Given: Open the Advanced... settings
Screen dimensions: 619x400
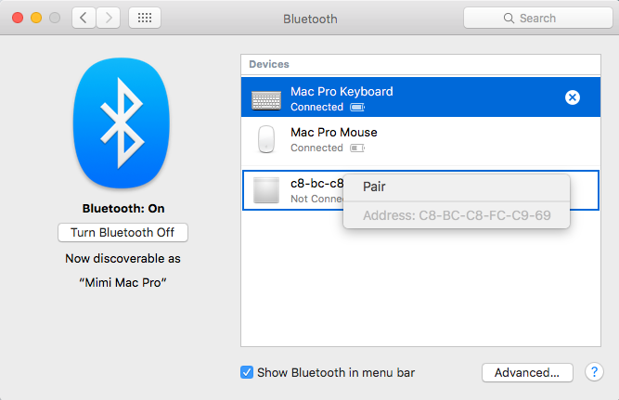Looking at the screenshot, I should point(527,372).
